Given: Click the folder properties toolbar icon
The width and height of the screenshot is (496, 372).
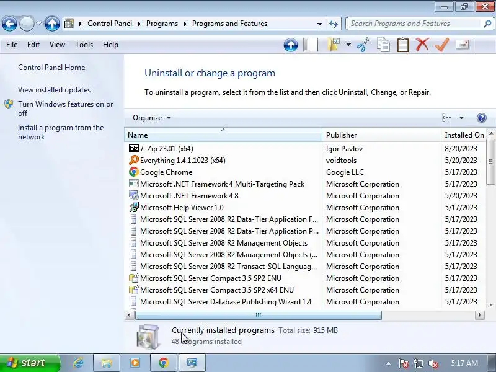Looking at the screenshot, I should pos(334,45).
